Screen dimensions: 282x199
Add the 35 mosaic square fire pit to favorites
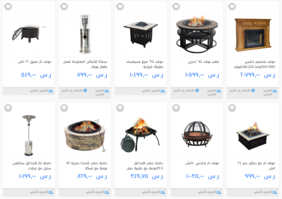[120, 7]
